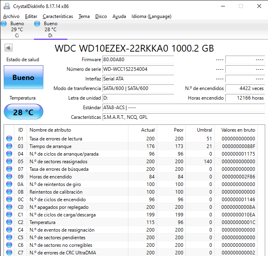Click the 28 °C temperature button

tap(24, 112)
